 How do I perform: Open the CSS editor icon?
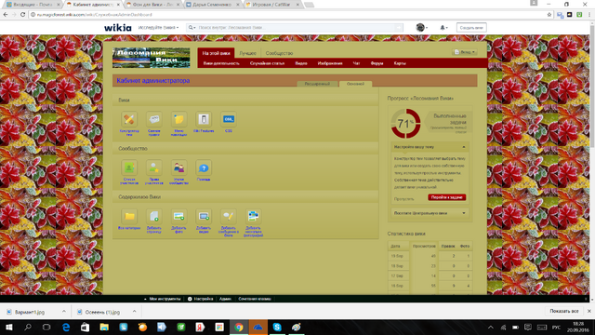[x=229, y=119]
